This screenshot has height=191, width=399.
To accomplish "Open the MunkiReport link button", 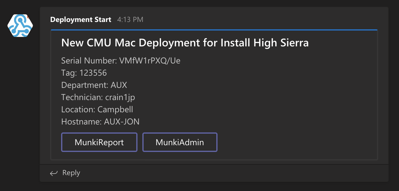I will tap(99, 142).
